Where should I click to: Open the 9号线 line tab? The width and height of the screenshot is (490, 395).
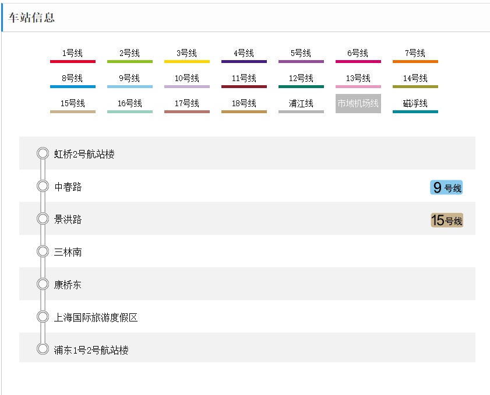[130, 79]
